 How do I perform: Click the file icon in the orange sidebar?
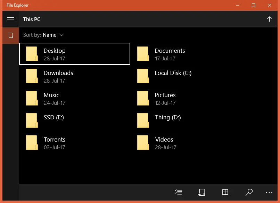point(10,35)
